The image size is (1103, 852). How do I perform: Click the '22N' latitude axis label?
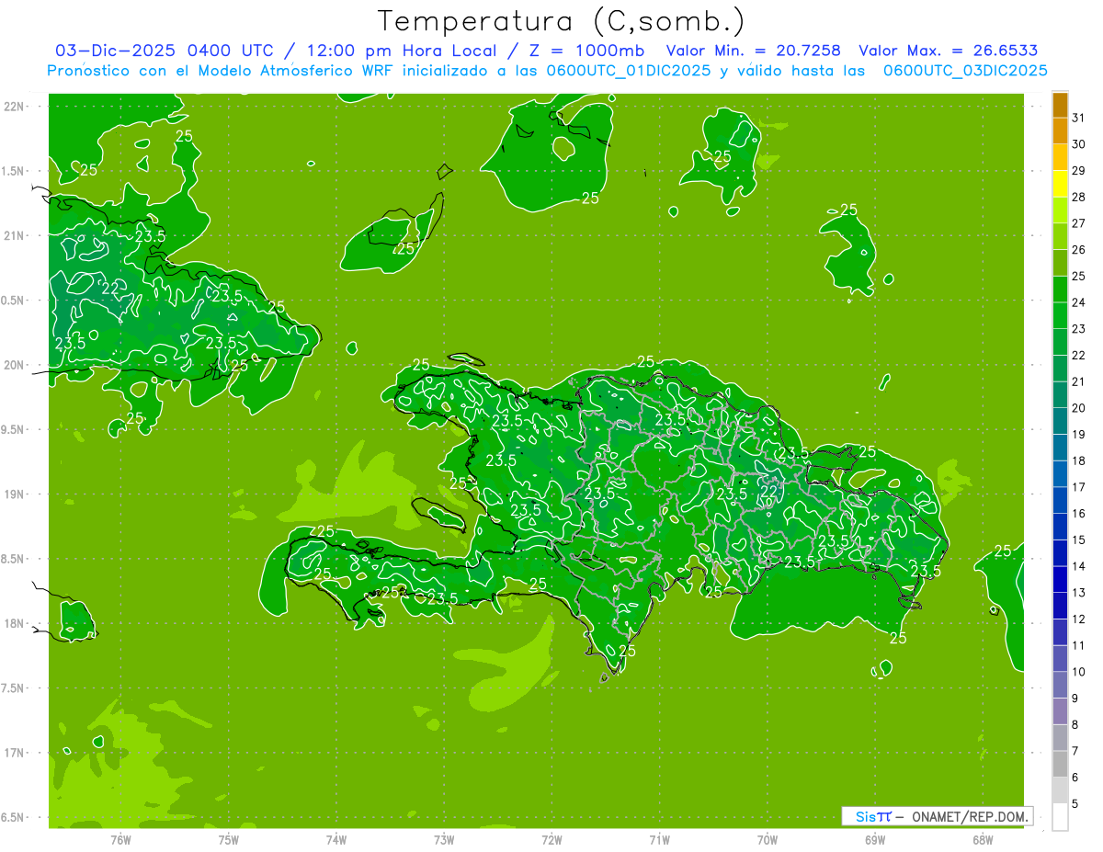[x=14, y=106]
